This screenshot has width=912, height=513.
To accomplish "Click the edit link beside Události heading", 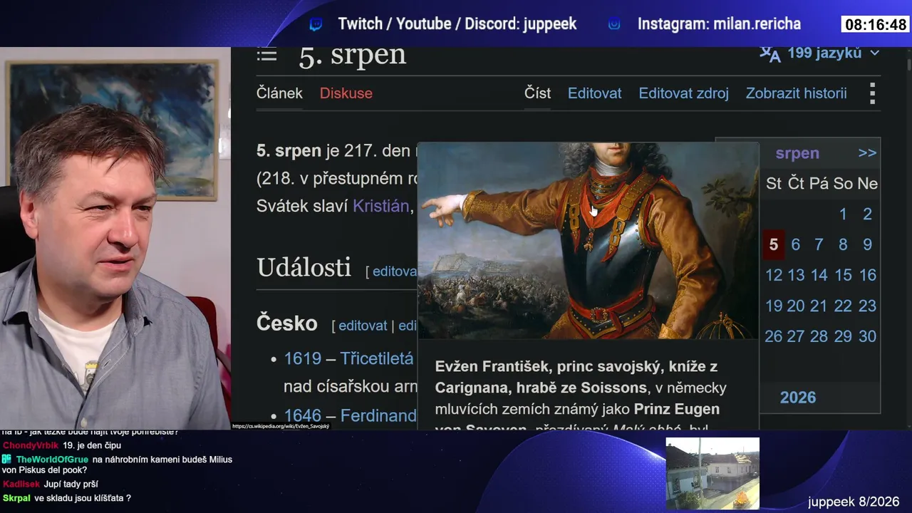I will point(394,271).
